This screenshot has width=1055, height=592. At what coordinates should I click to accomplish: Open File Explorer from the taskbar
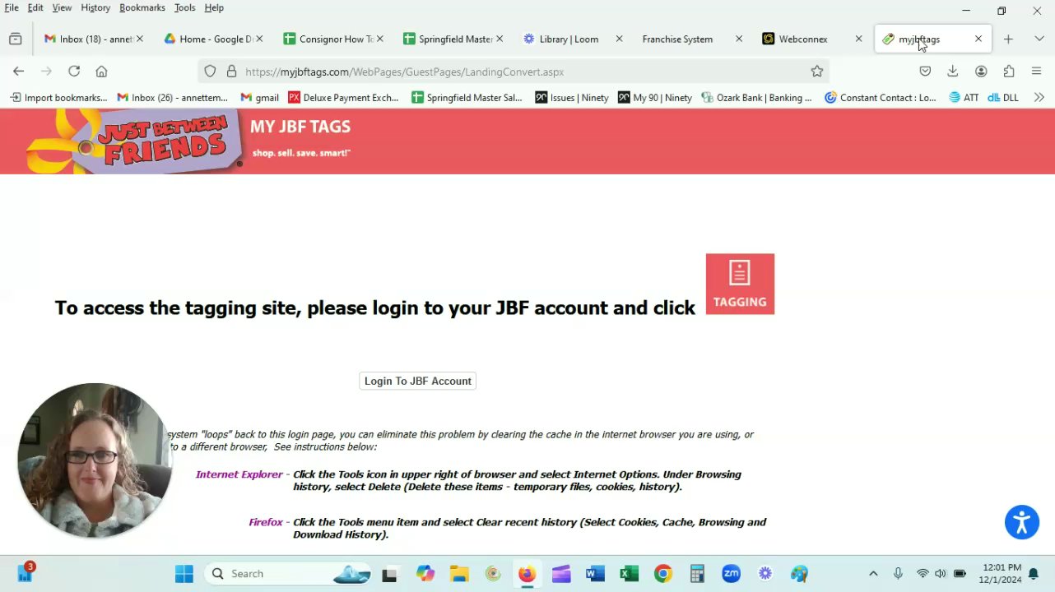[x=459, y=573]
